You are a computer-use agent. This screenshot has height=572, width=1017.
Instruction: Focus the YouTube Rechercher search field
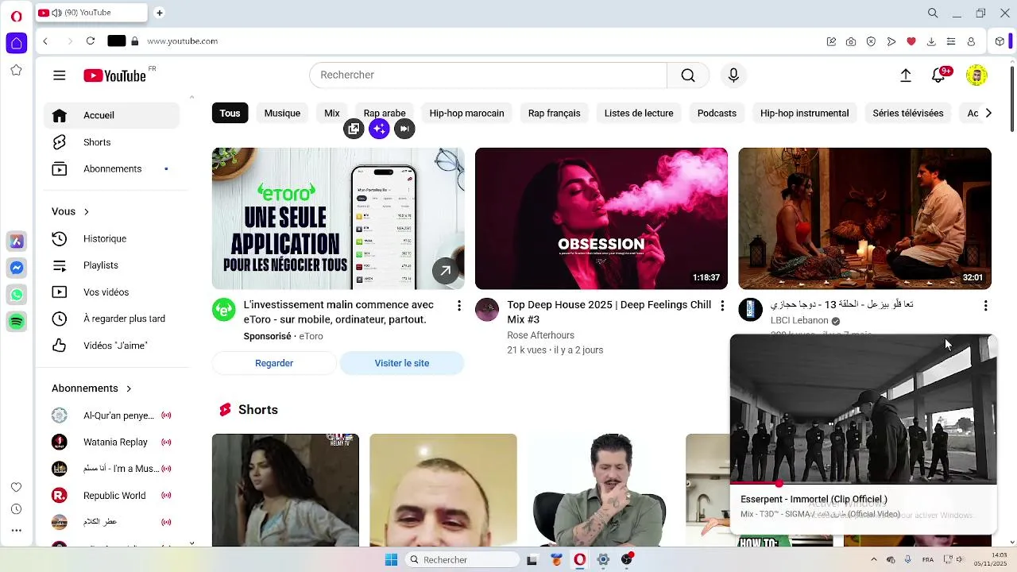point(488,75)
